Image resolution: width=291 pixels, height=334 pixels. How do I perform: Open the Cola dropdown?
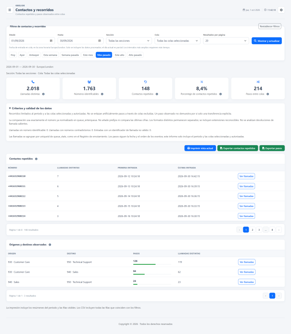pyautogui.click(x=177, y=40)
